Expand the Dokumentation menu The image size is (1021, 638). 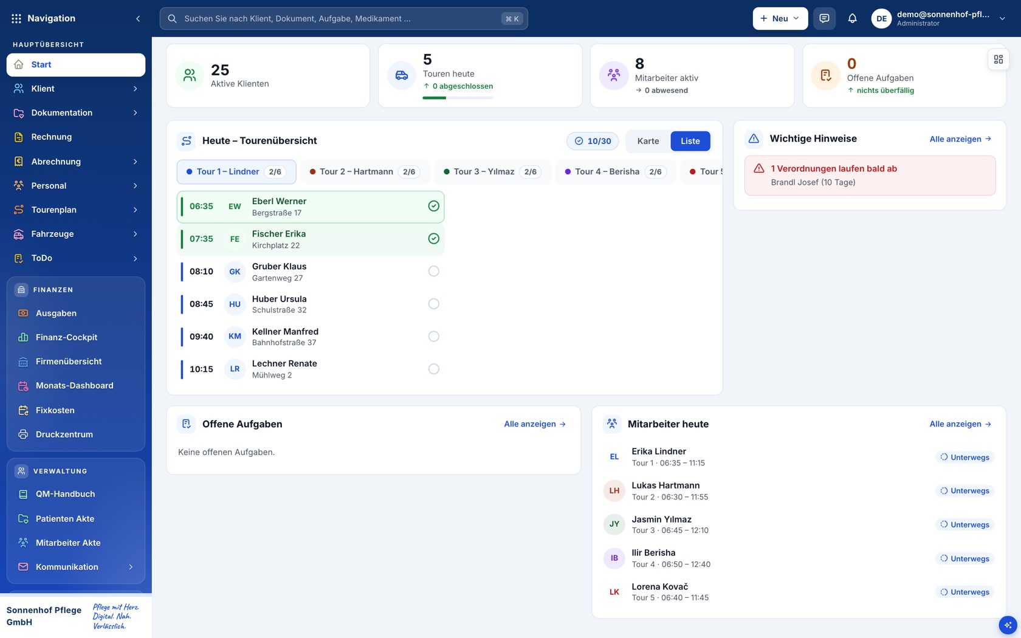75,113
